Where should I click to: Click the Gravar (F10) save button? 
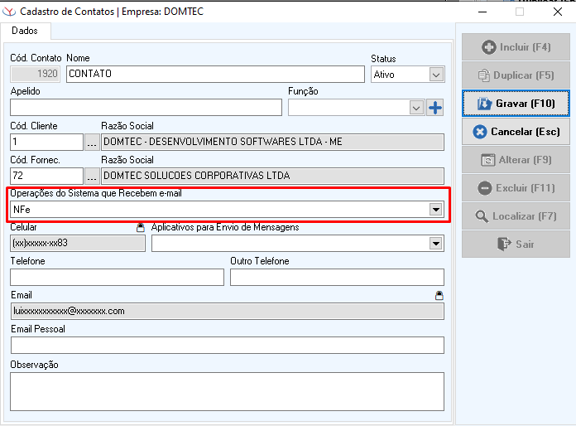tap(516, 104)
